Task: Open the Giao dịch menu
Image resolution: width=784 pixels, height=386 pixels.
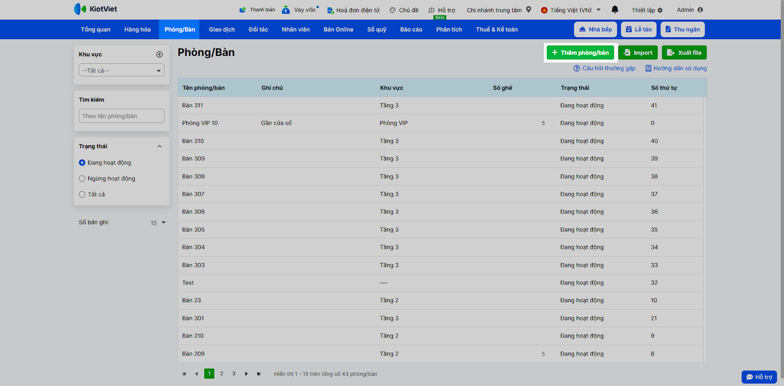Action: pos(222,29)
